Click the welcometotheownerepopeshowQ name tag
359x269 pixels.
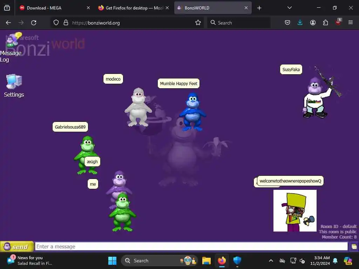pyautogui.click(x=290, y=181)
